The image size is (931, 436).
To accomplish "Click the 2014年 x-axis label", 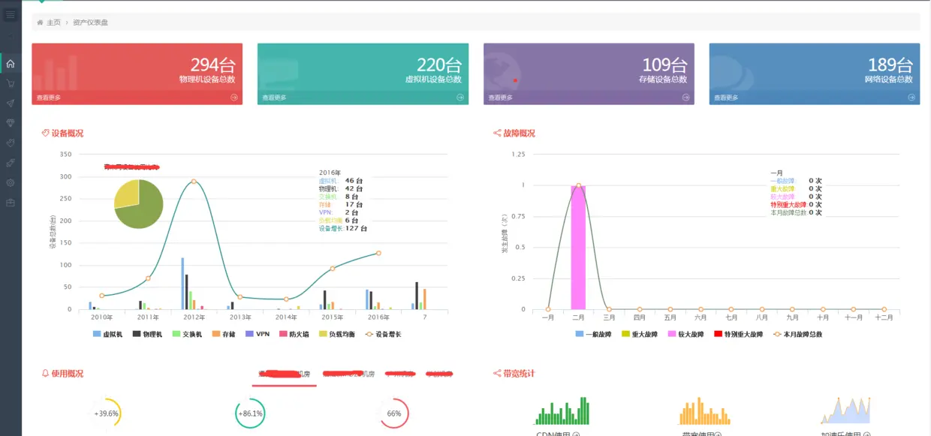I will click(x=286, y=317).
